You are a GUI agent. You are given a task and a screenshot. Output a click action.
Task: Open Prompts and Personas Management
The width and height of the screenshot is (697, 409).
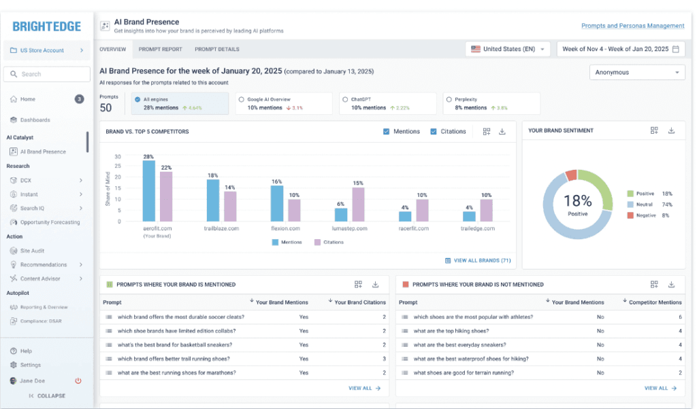coord(632,26)
